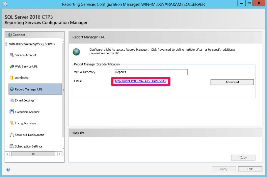Click the sidebar vertical scrollbar down arrow
Viewport: 267px width, 177px height.
[63, 149]
